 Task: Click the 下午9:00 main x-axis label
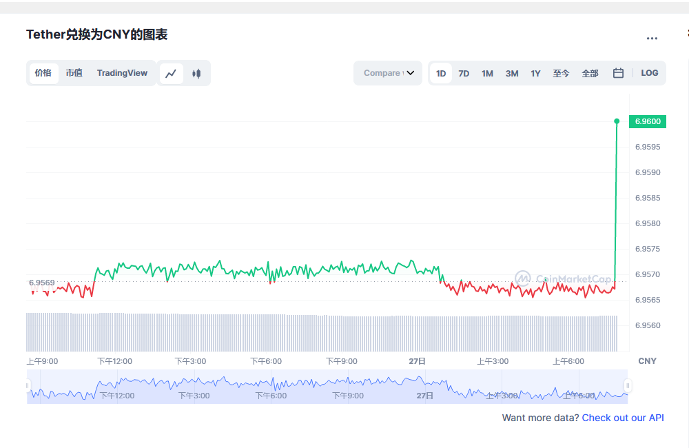[x=342, y=361]
